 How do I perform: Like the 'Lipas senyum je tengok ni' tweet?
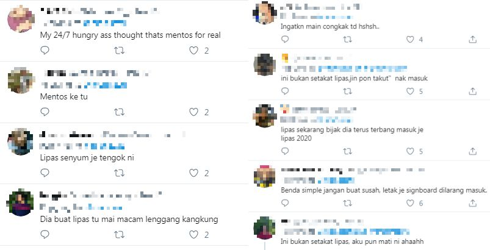tap(194, 173)
